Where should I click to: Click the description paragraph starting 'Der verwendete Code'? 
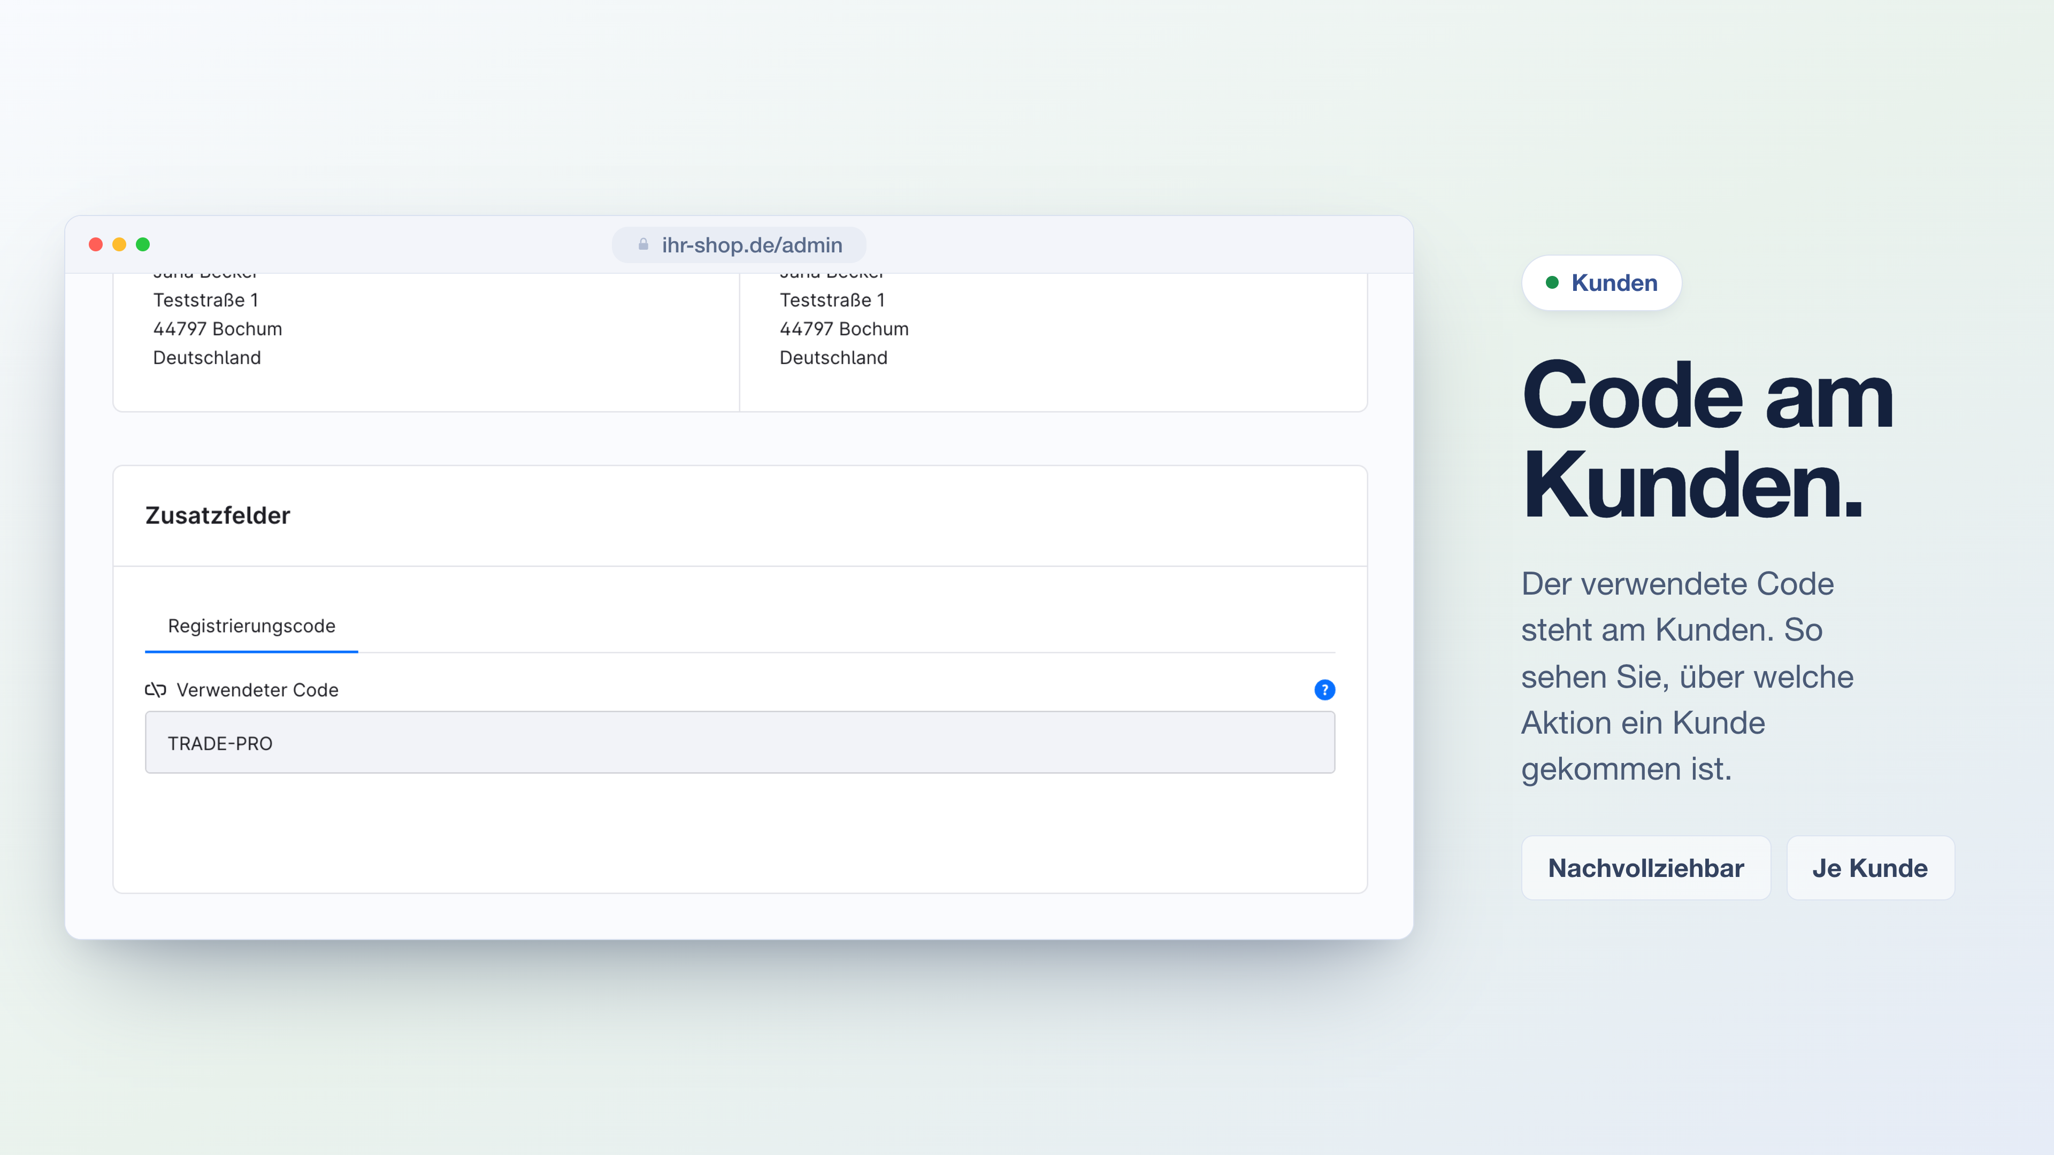click(x=1687, y=676)
